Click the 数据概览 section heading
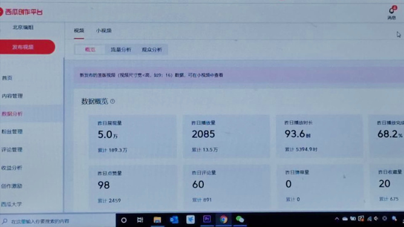The image size is (404, 227). coord(94,101)
